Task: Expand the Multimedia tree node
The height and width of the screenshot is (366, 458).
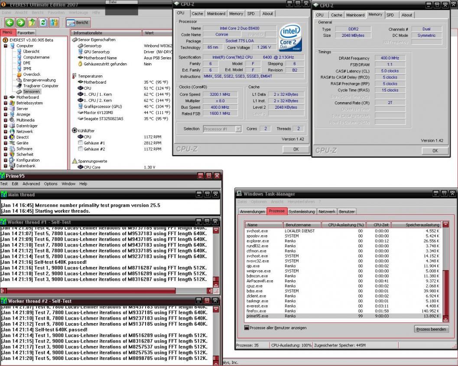Action: pyautogui.click(x=6, y=120)
